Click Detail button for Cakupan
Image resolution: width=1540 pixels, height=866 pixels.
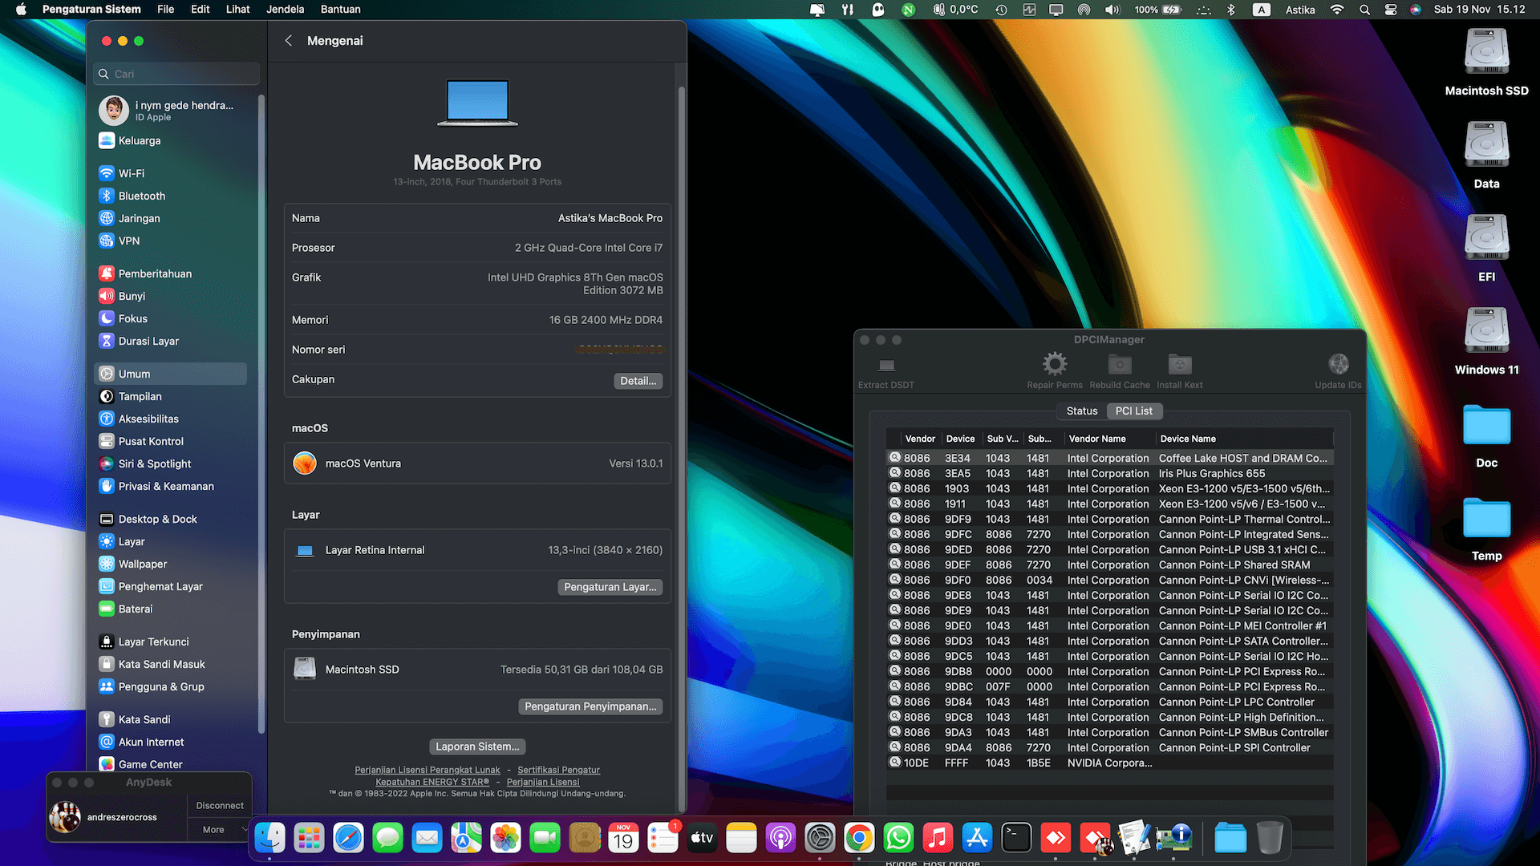[638, 381]
